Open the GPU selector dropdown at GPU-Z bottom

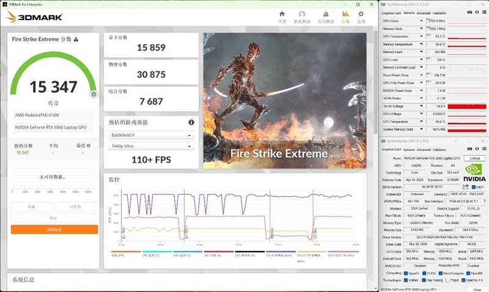[x=411, y=290]
